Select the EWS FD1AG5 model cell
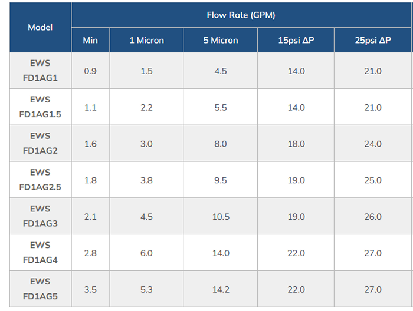Image resolution: width=413 pixels, height=311 pixels. pos(40,289)
